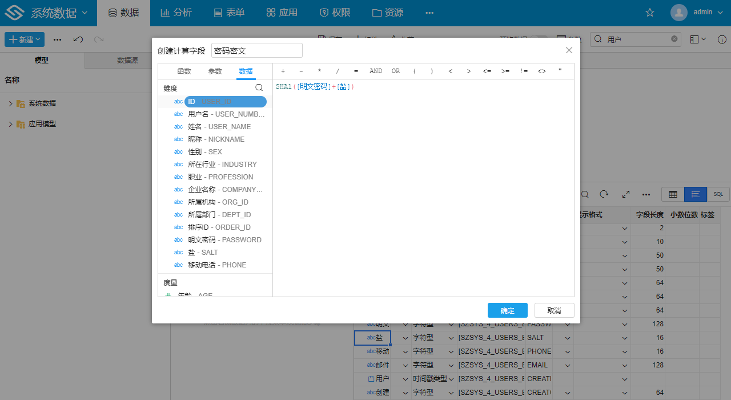Image resolution: width=731 pixels, height=400 pixels.
Task: Select the 明文密码 - PASSWORD field
Action: (x=224, y=240)
